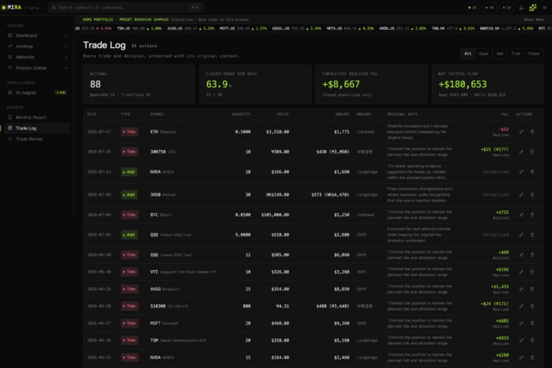This screenshot has width=552, height=368.
Task: Edit the MSFT trim trade row
Action: click(x=521, y=323)
